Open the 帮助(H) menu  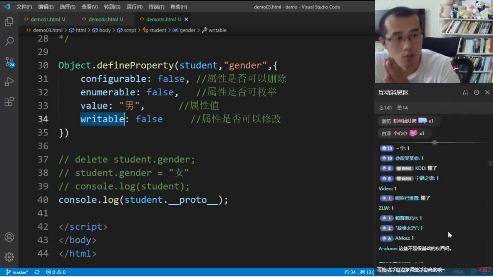coord(179,7)
